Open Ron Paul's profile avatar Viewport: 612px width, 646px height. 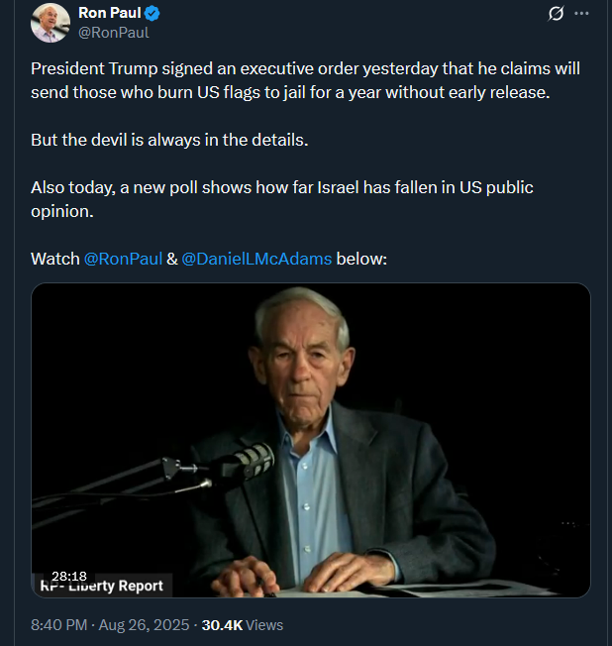pos(50,23)
